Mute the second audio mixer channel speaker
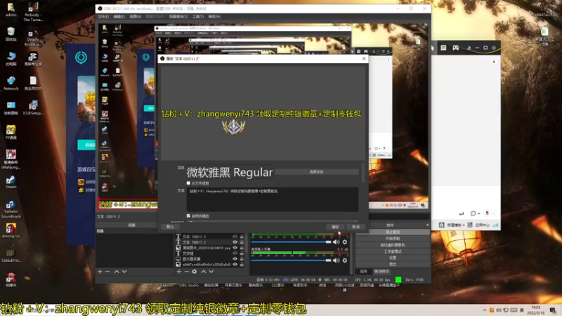562x316 pixels. coord(336,261)
